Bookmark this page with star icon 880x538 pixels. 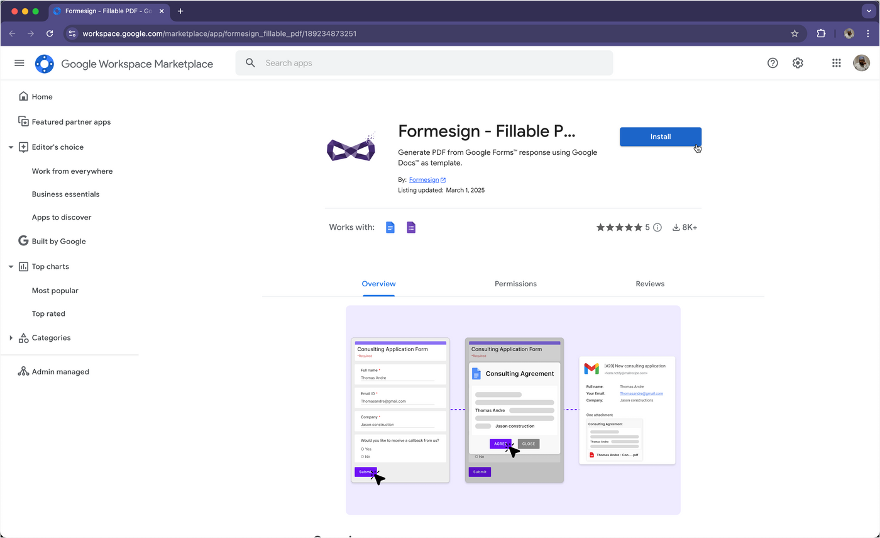click(x=795, y=33)
